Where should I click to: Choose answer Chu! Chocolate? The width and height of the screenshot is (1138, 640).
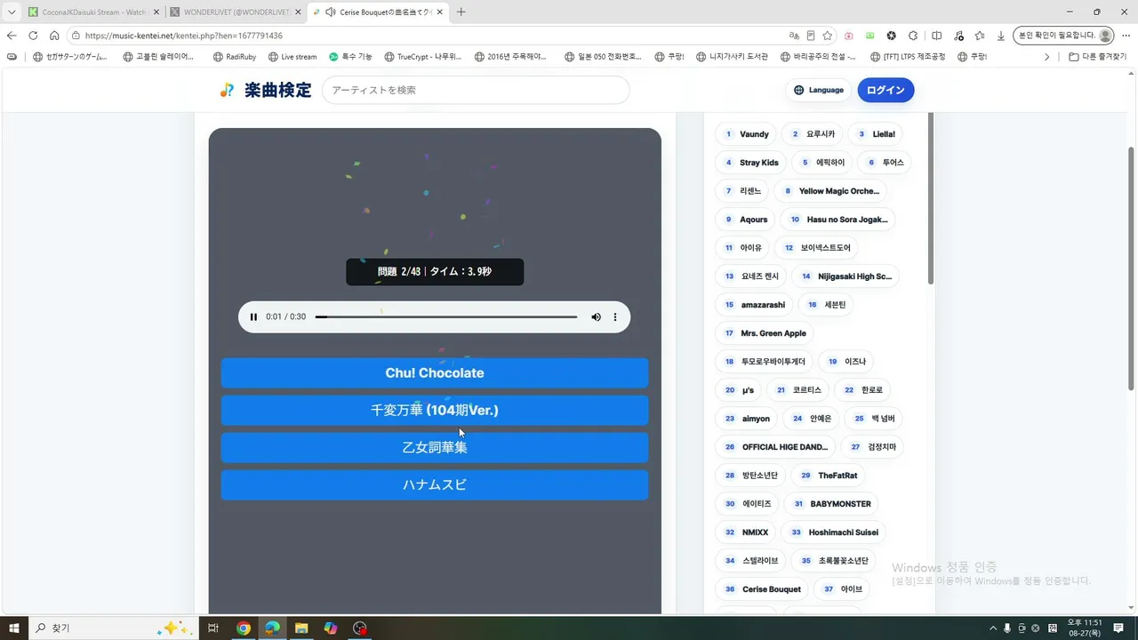(x=435, y=373)
